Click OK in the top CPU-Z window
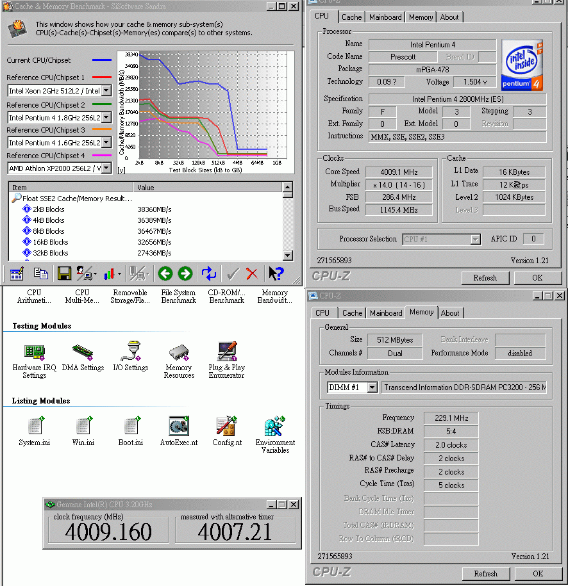 (537, 278)
